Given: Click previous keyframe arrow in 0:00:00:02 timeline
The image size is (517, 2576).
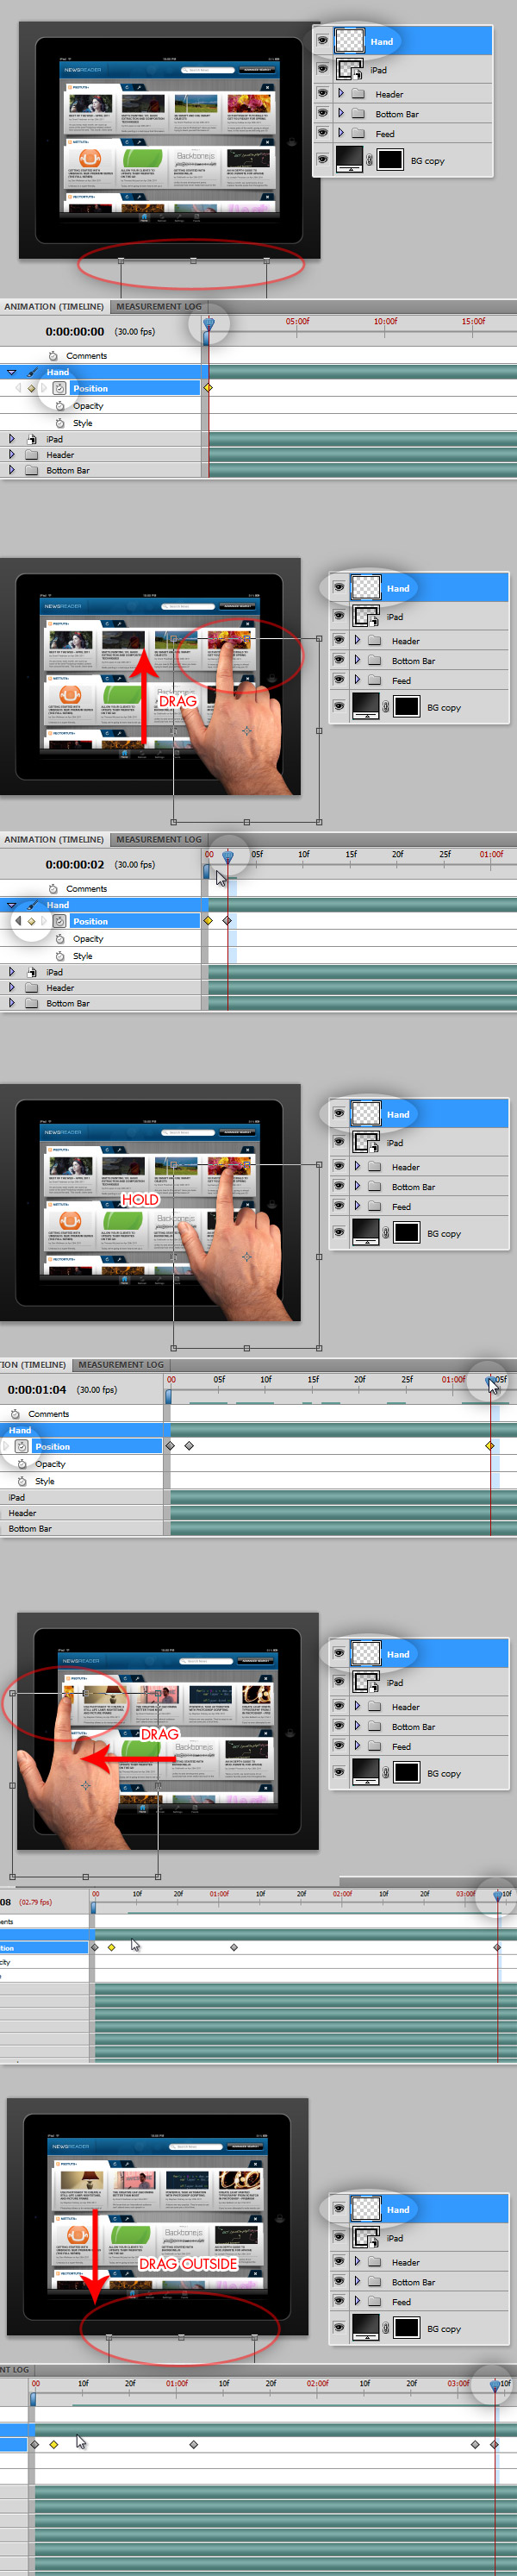Looking at the screenshot, I should 18,921.
